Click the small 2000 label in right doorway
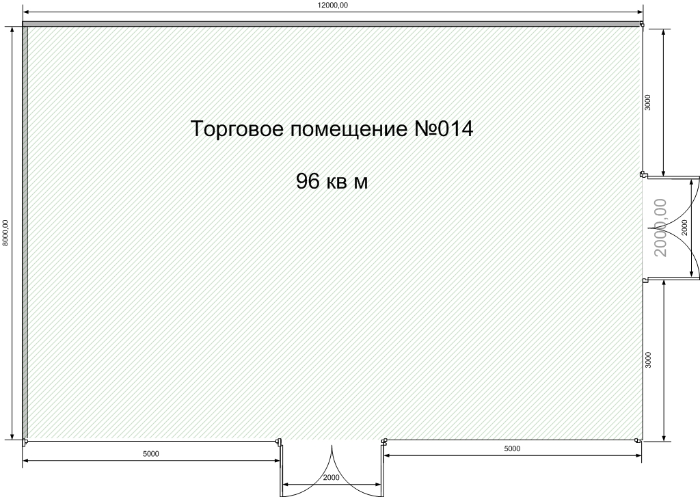700x497 pixels. pyautogui.click(x=686, y=228)
